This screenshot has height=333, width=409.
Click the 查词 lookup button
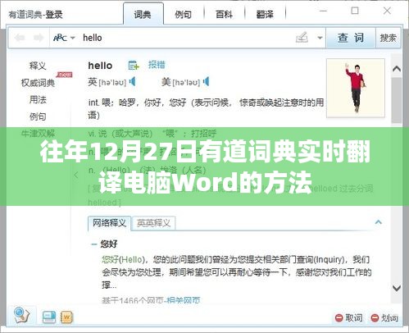coord(351,38)
